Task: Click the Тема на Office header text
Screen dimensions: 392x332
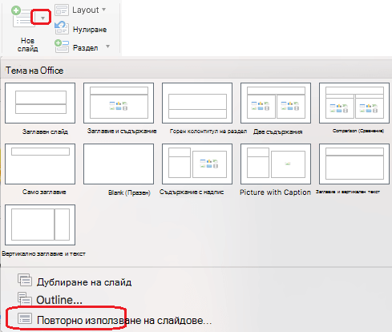Action: [34, 71]
